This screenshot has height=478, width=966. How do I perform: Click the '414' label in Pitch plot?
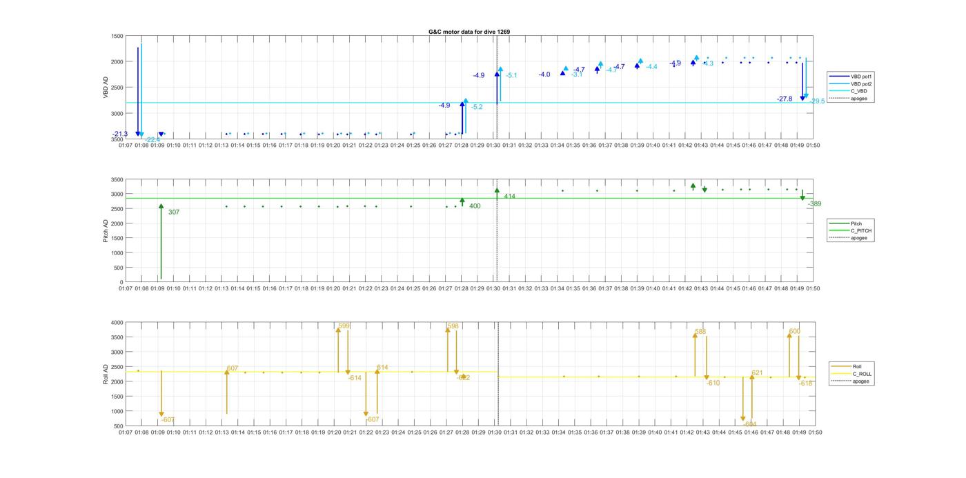(509, 197)
